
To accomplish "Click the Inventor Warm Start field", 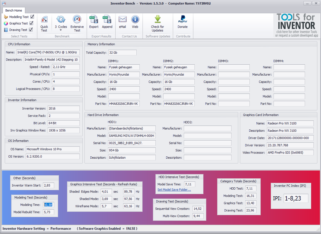I will [48, 185].
